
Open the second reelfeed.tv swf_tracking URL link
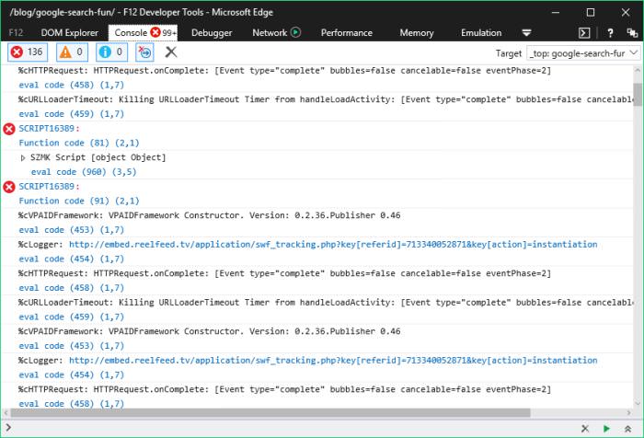(333, 361)
